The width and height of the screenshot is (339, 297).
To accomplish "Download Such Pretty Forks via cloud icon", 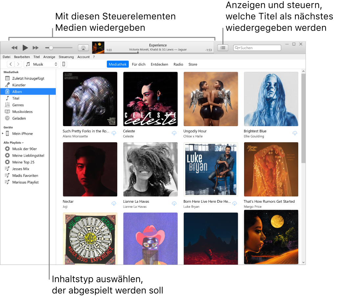I will point(114,133).
